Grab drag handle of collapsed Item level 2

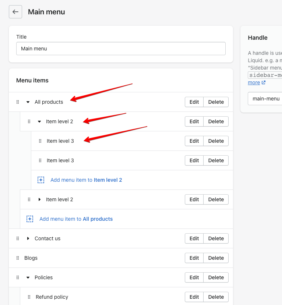click(x=29, y=199)
